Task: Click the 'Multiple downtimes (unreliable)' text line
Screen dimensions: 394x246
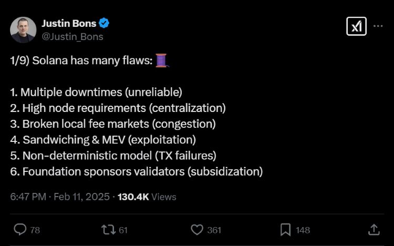Action: [x=96, y=93]
